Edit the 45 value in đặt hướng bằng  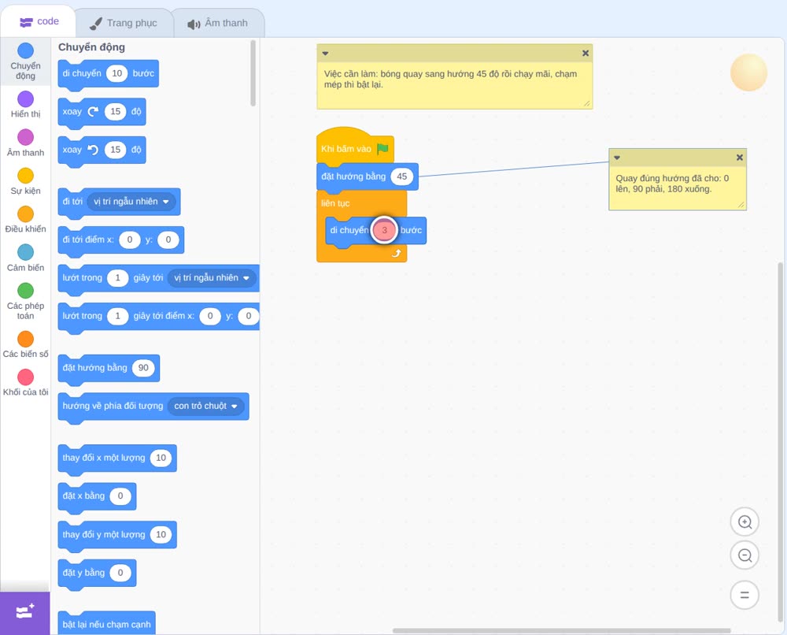coord(402,176)
